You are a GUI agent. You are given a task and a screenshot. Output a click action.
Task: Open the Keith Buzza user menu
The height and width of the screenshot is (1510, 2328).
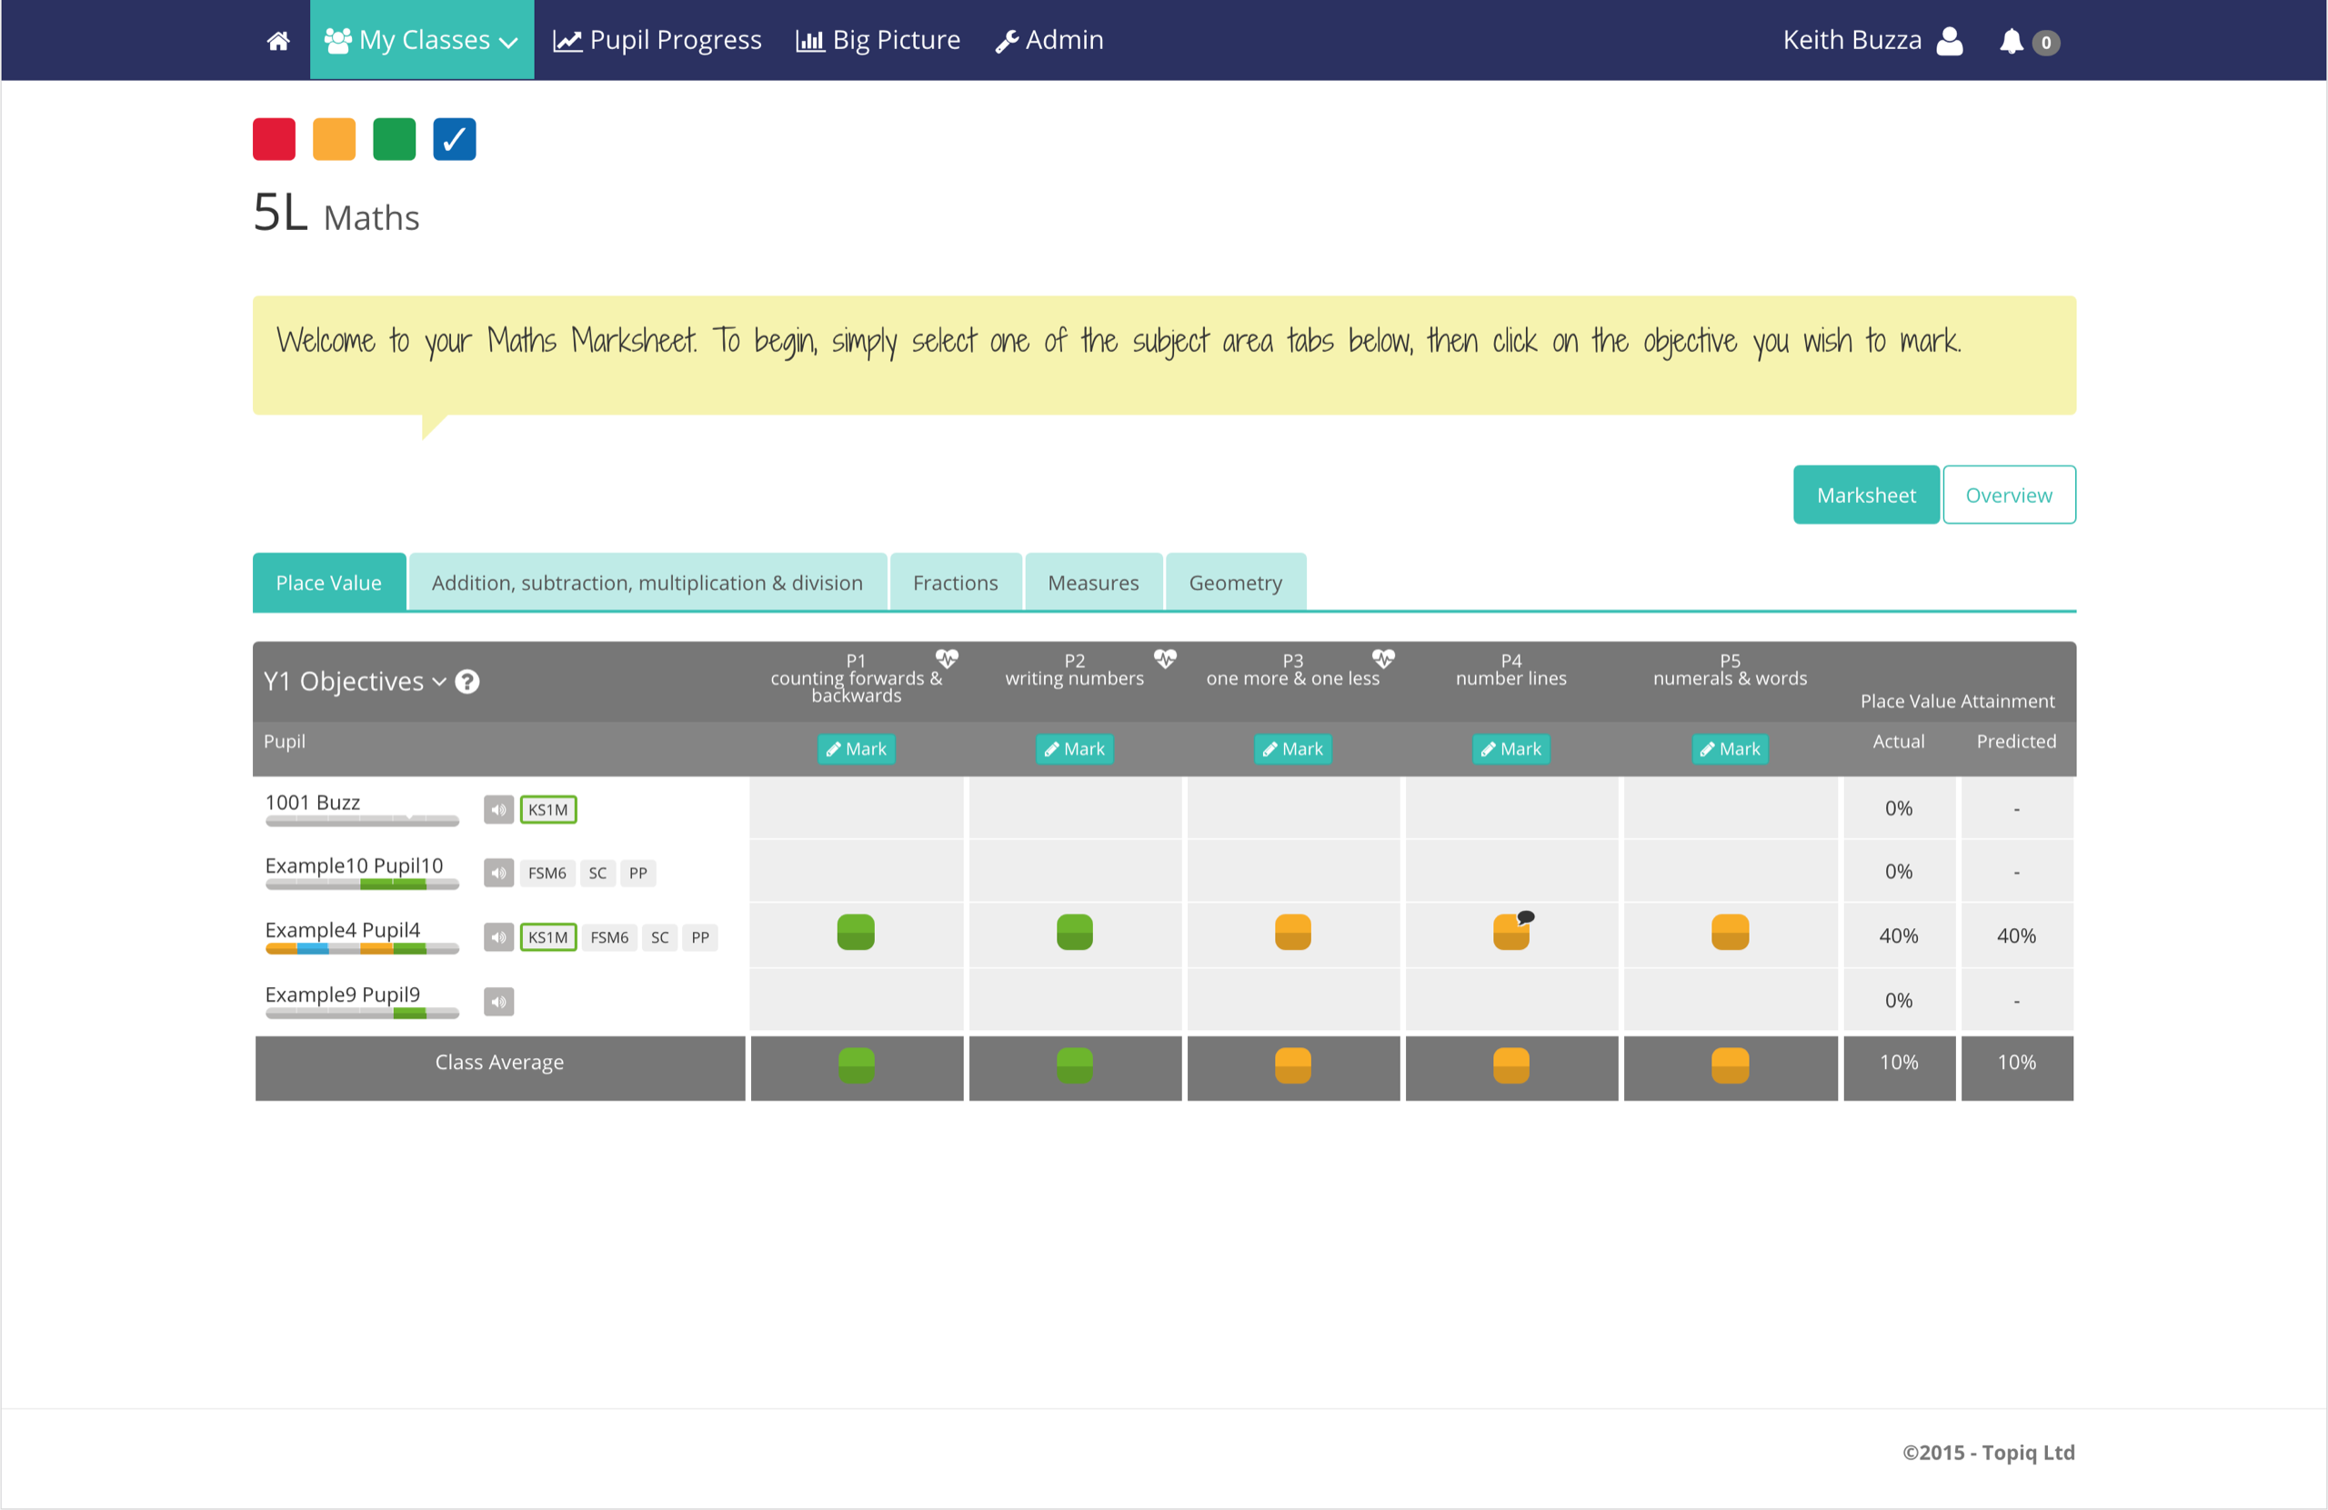[1851, 40]
